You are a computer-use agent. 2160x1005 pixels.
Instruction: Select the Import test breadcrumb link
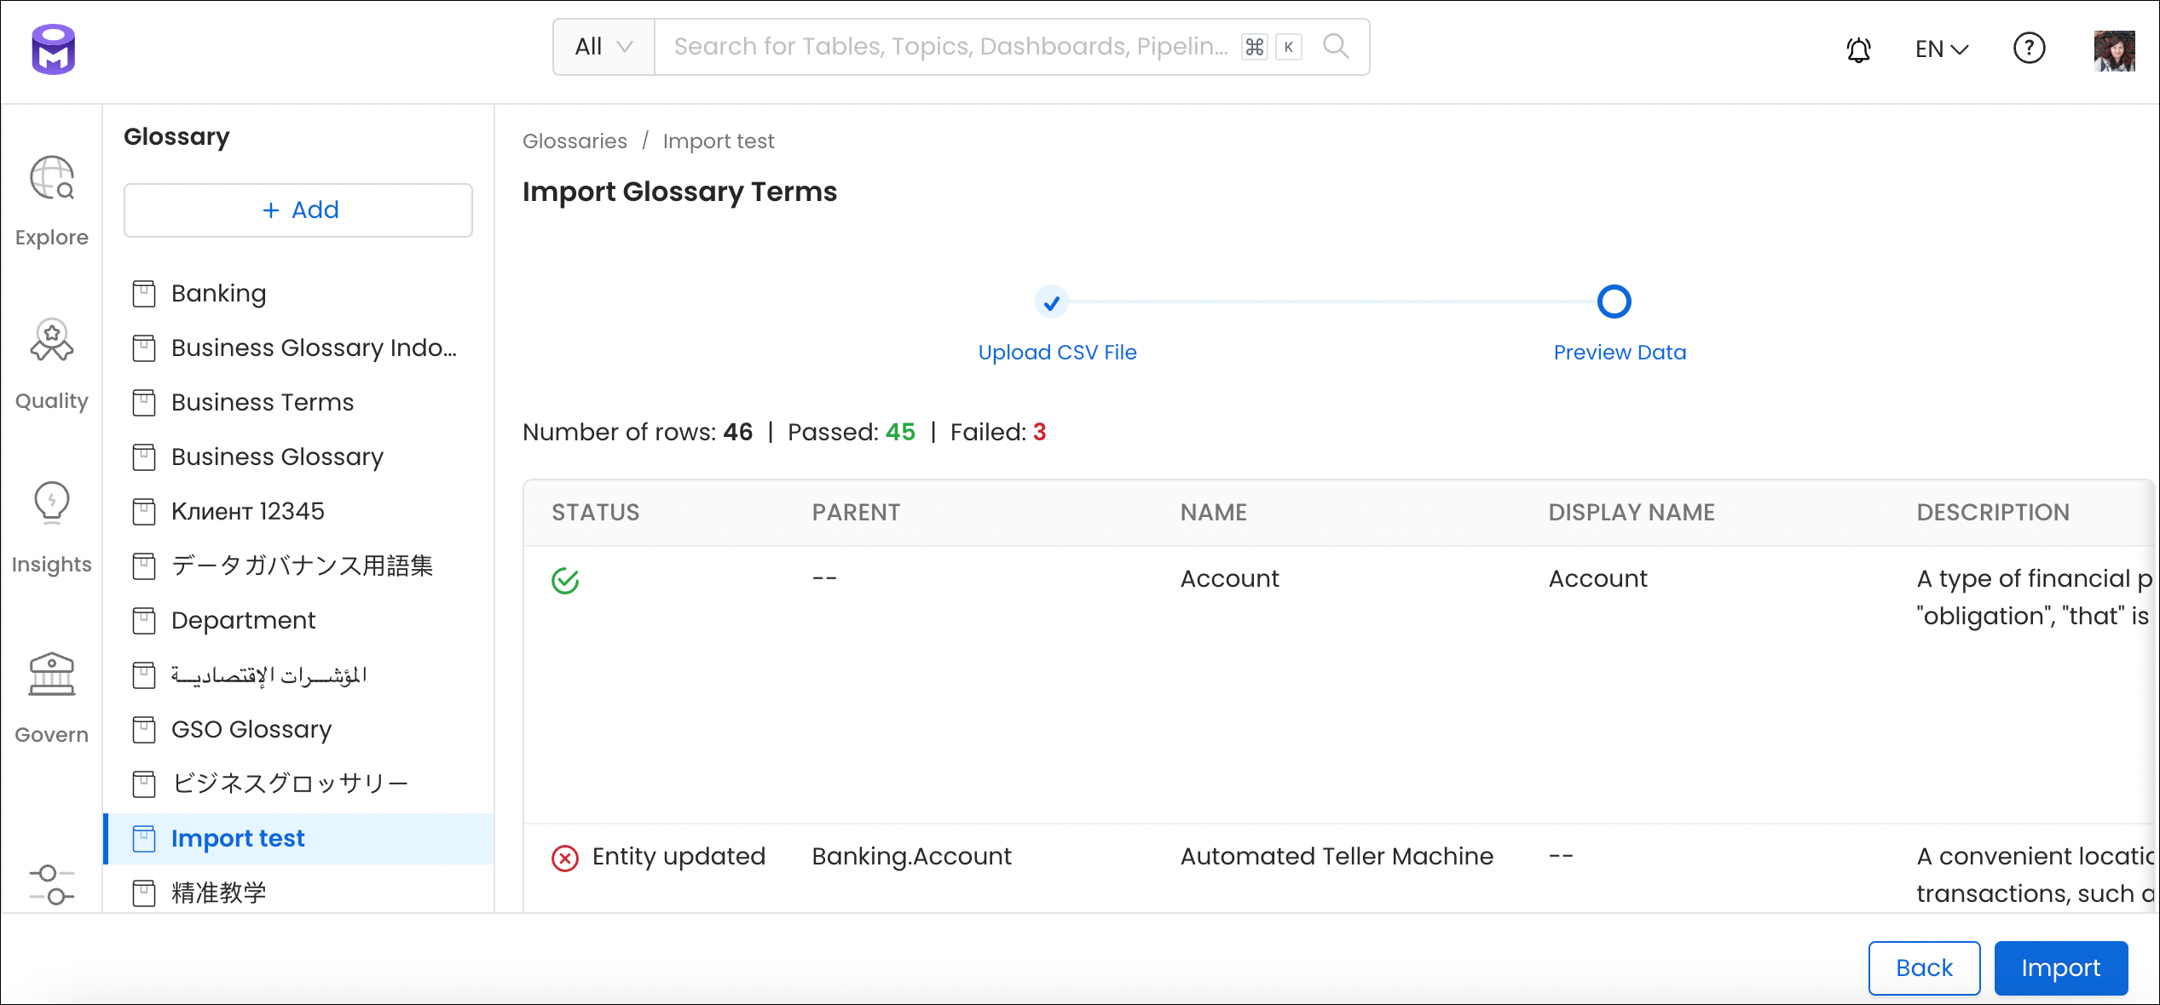[718, 141]
